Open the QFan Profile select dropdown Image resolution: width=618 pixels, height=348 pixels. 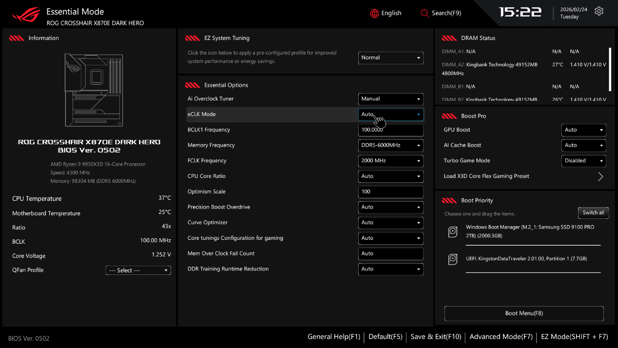138,271
